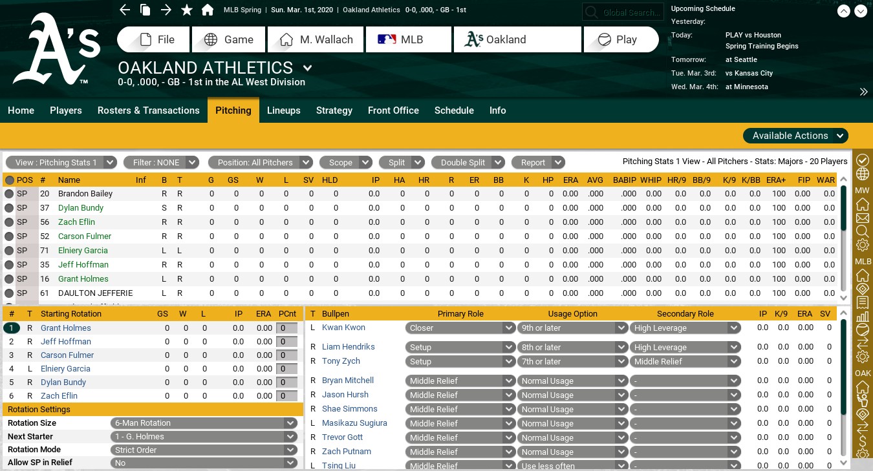Open the Double Split dropdown
The width and height of the screenshot is (873, 471).
[468, 162]
